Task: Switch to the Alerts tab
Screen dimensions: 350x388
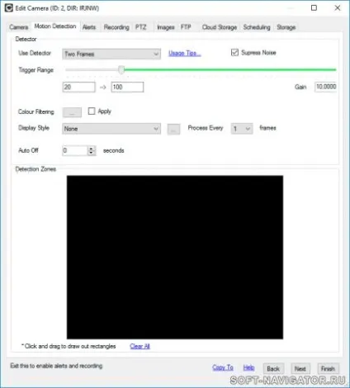Action: click(89, 27)
